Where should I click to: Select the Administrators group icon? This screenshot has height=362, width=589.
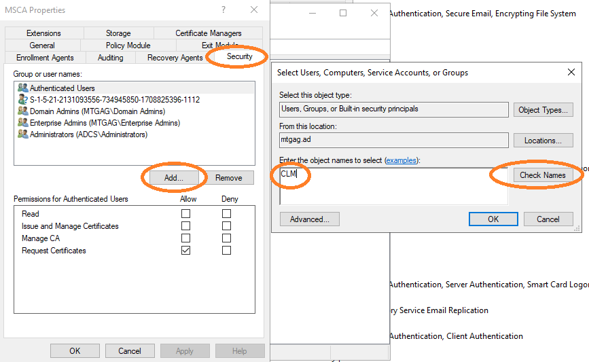coord(23,134)
